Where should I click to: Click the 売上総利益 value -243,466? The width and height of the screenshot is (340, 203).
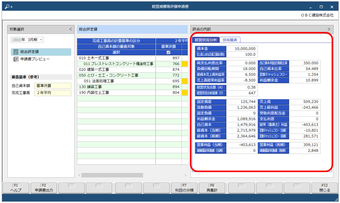[304, 107]
